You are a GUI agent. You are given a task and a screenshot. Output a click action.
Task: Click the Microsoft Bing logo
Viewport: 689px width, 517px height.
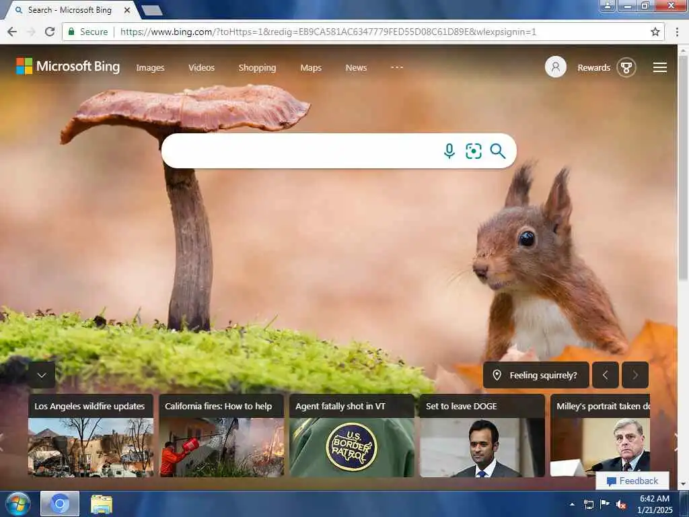(x=68, y=67)
